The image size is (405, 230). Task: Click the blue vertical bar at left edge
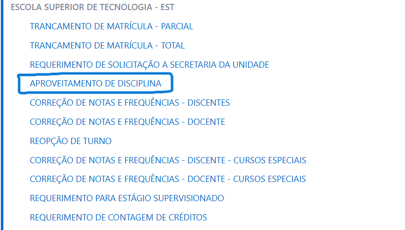(x=2, y=115)
